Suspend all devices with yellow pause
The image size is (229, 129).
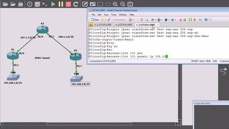coord(61,4)
